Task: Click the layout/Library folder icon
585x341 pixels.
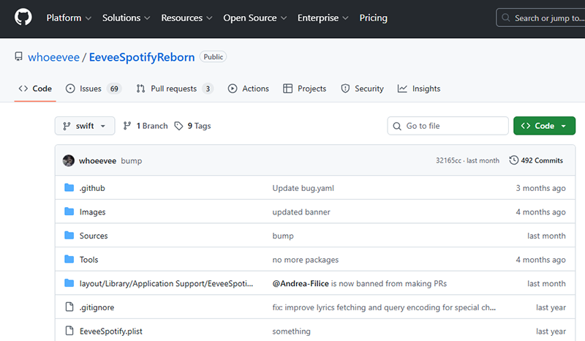Action: (69, 283)
